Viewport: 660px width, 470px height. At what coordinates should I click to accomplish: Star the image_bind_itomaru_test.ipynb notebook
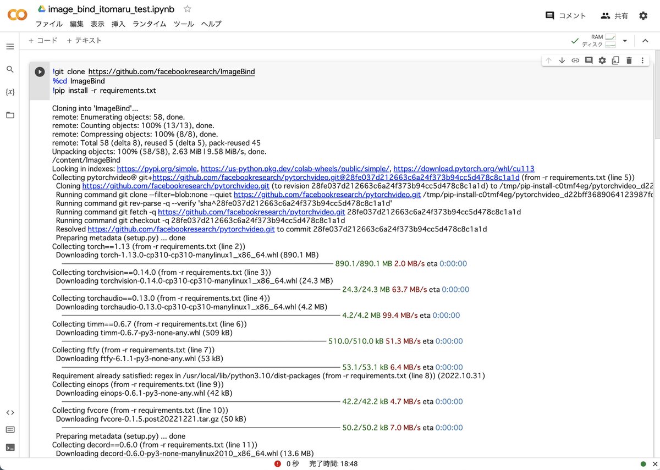188,9
